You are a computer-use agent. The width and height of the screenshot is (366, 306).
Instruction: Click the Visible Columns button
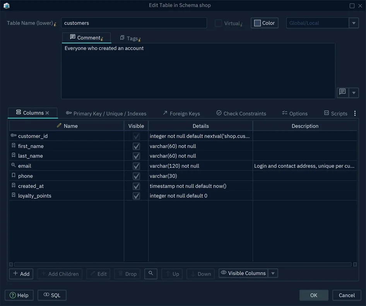coord(243,273)
